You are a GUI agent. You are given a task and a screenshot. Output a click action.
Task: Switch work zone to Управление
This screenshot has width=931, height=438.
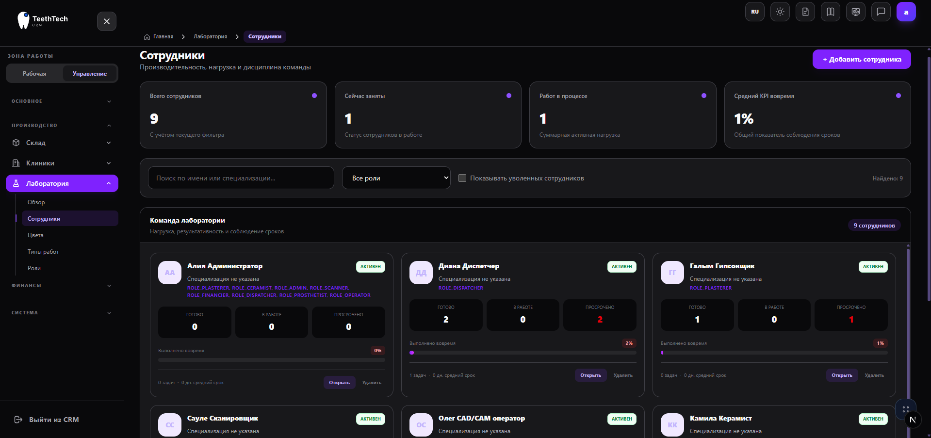pyautogui.click(x=90, y=74)
